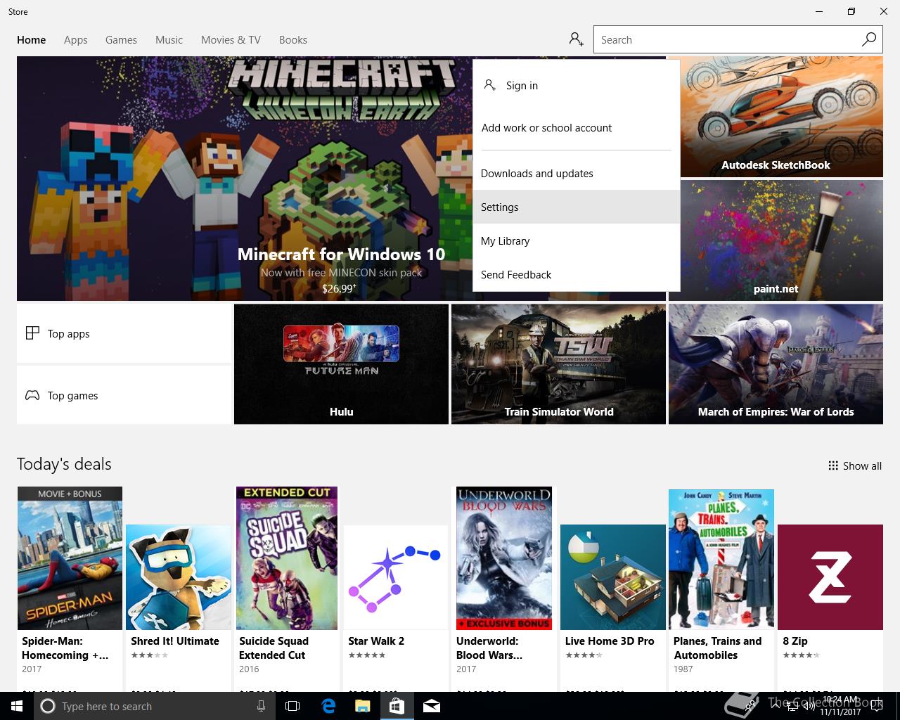Choose Send Feedback menu entry

click(577, 274)
